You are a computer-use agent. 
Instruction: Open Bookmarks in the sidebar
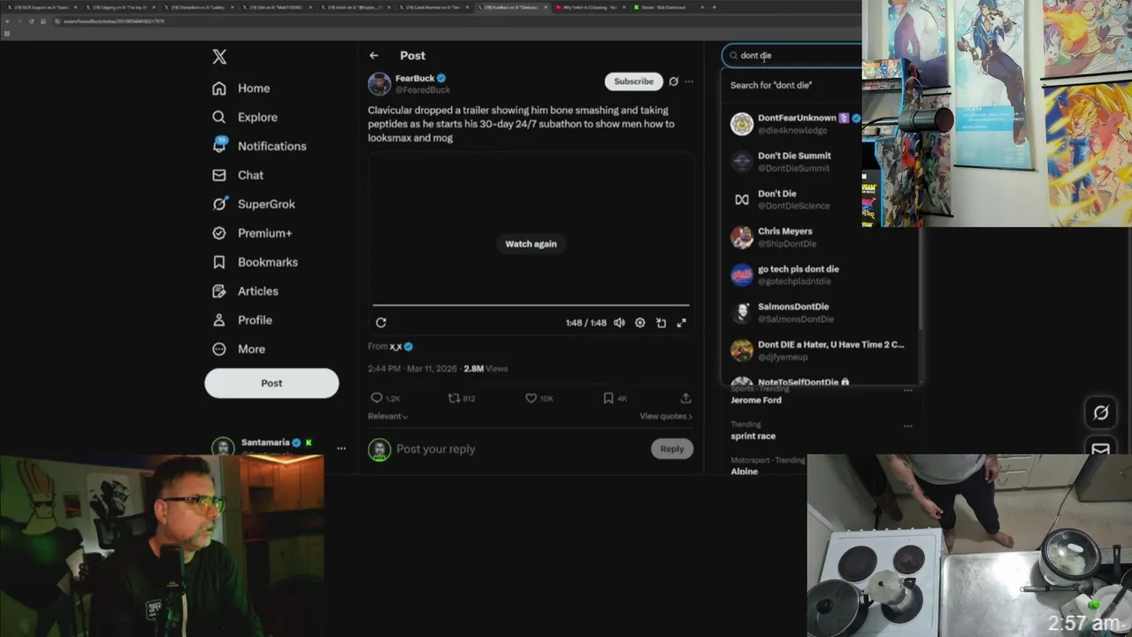(255, 262)
